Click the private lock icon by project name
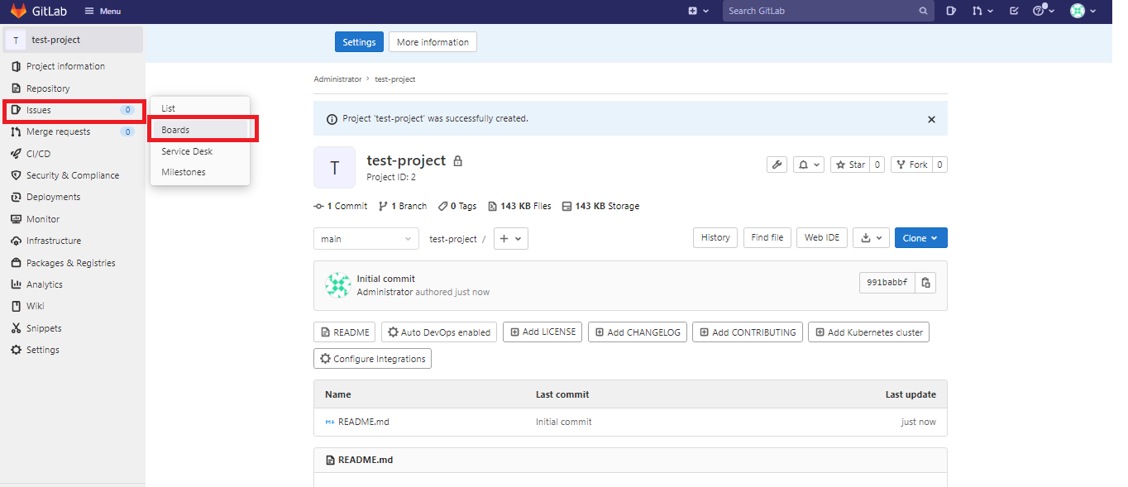 point(458,160)
